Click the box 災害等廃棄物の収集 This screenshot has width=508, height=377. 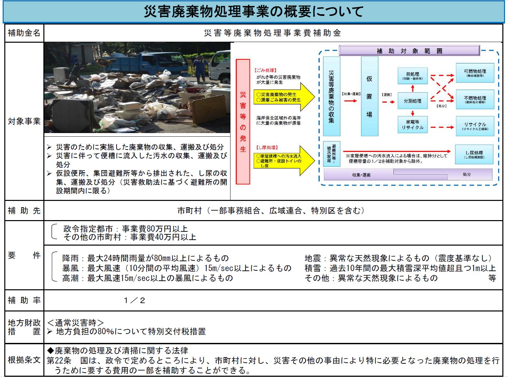click(x=331, y=96)
